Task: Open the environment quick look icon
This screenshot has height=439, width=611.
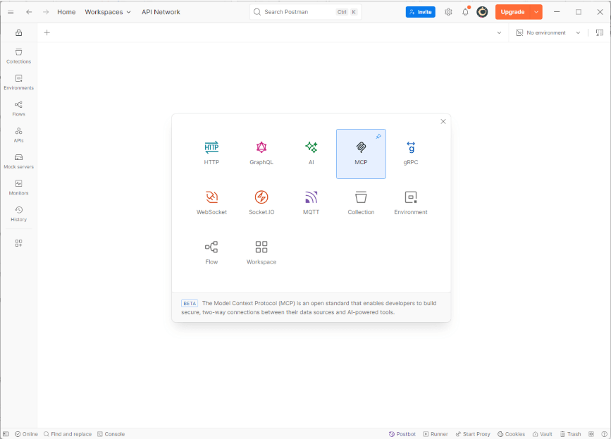Action: (600, 32)
